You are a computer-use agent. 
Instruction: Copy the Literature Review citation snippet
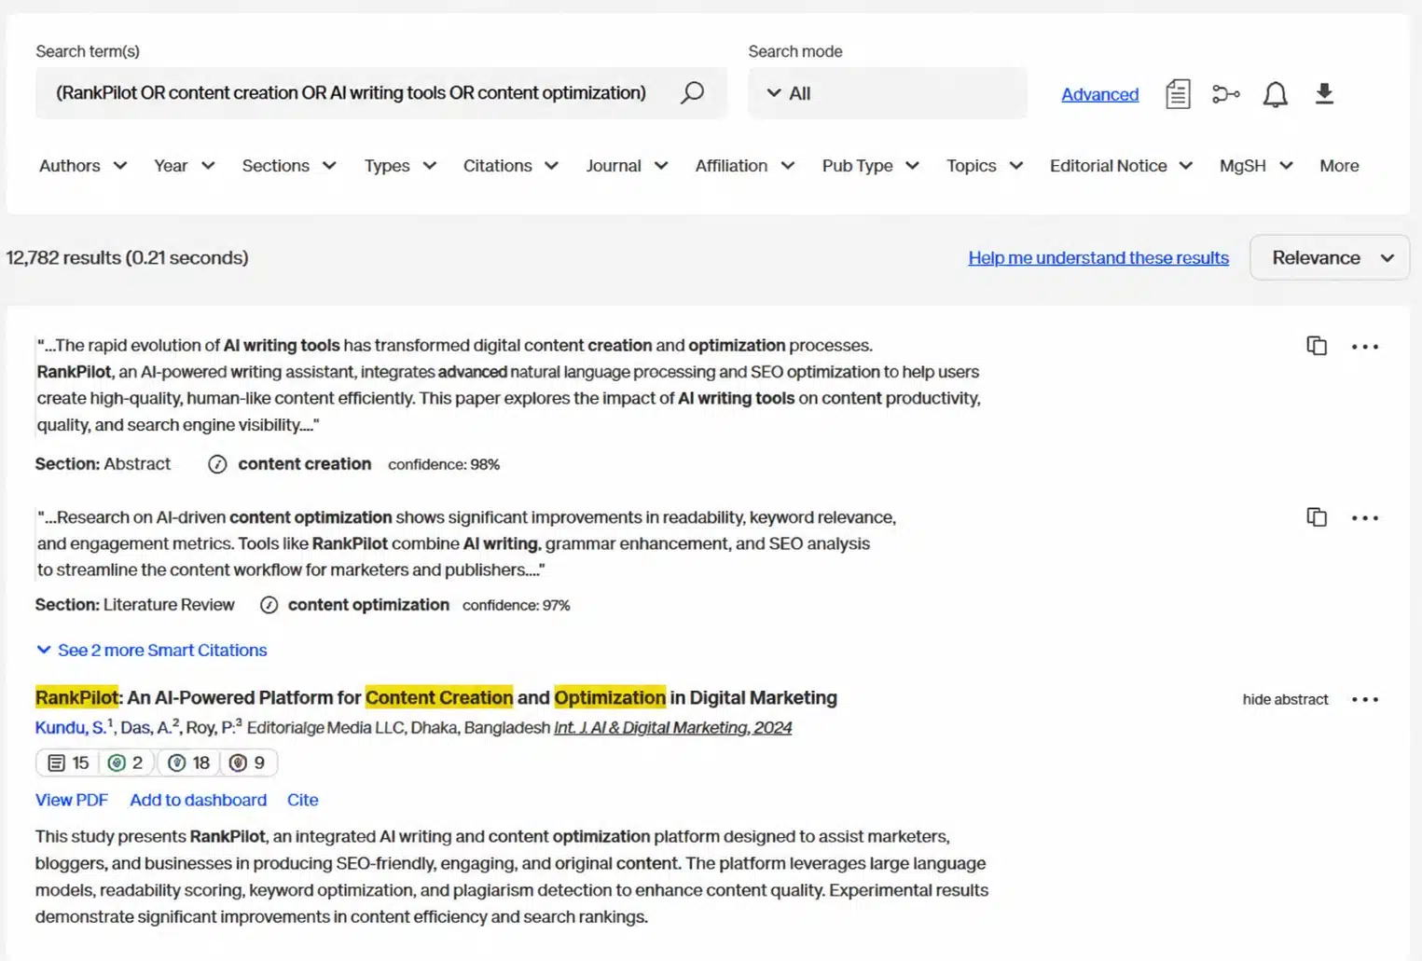(x=1316, y=517)
